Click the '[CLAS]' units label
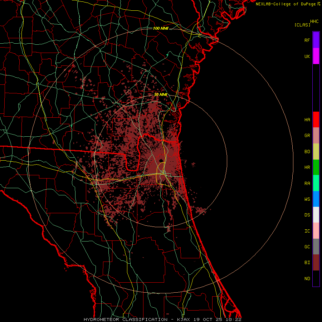 pos(302,25)
